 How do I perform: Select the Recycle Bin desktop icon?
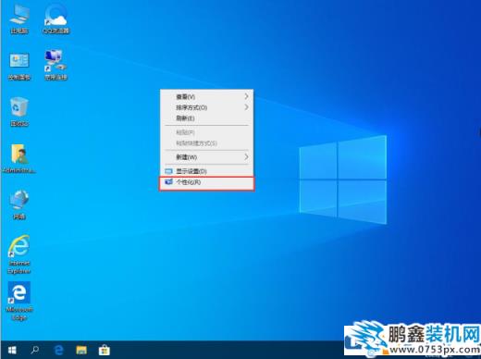coord(19,112)
